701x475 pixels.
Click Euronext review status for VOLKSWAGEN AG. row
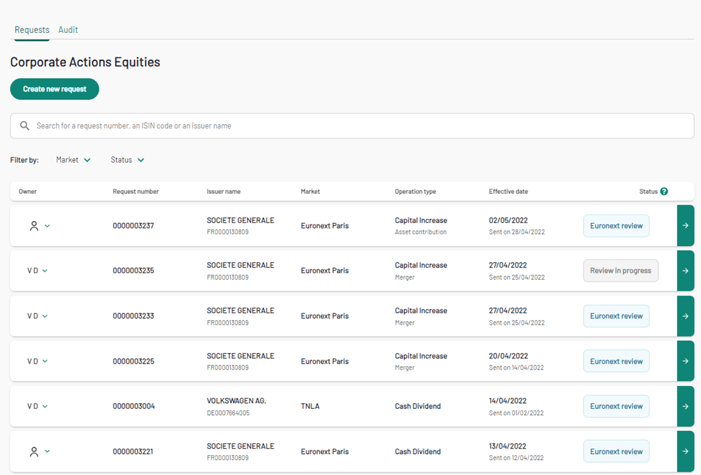pos(616,406)
